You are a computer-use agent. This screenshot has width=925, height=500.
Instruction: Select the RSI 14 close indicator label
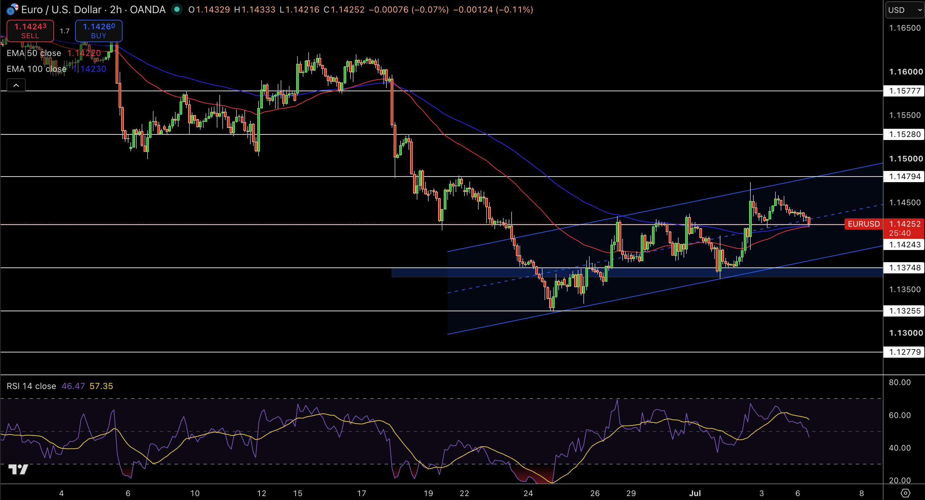[x=32, y=386]
